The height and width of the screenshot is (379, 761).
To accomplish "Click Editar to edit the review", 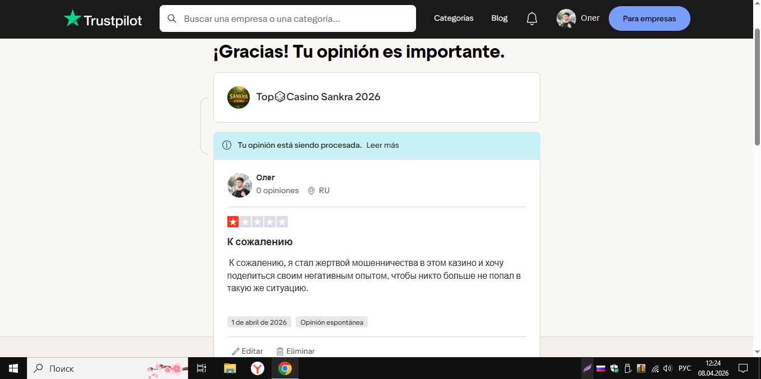I will [x=248, y=351].
